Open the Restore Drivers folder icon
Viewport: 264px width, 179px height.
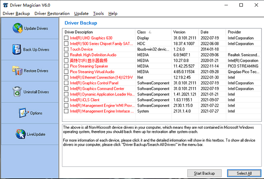(x=17, y=70)
